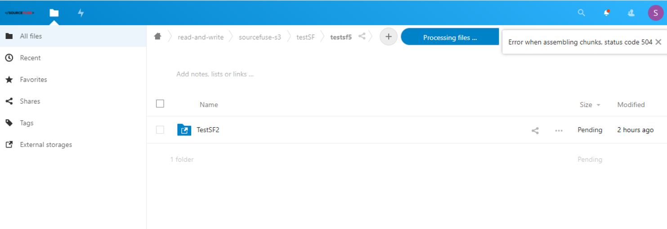Navigate to testSF breadcrumb
The width and height of the screenshot is (667, 229).
[x=305, y=37]
